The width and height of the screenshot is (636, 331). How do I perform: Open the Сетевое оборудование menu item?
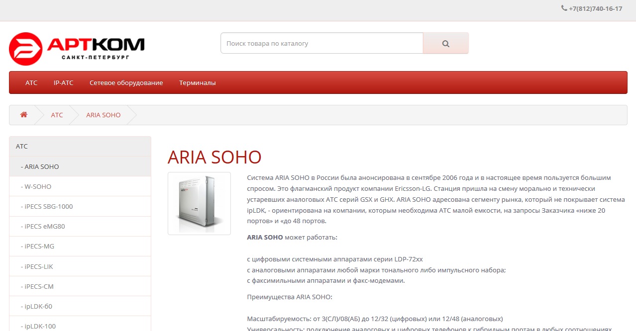pos(126,83)
